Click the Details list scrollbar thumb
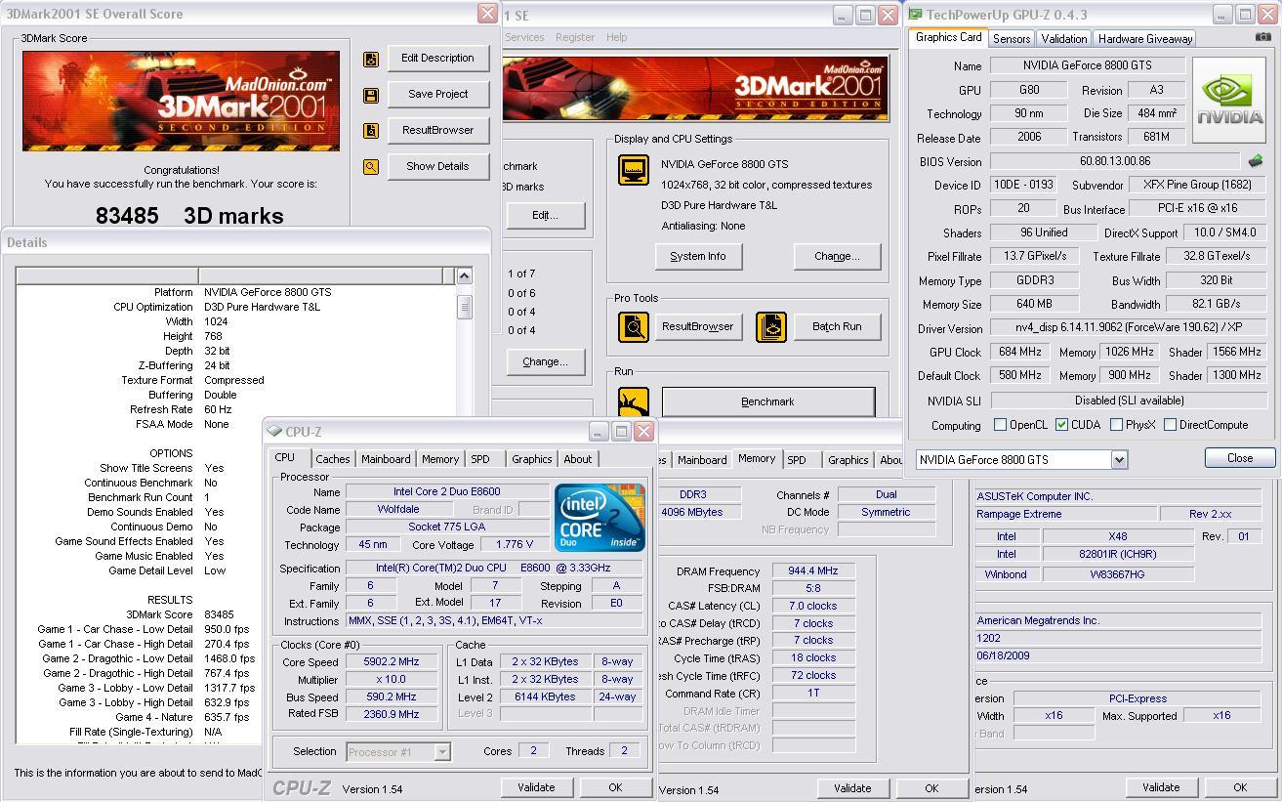 [464, 306]
